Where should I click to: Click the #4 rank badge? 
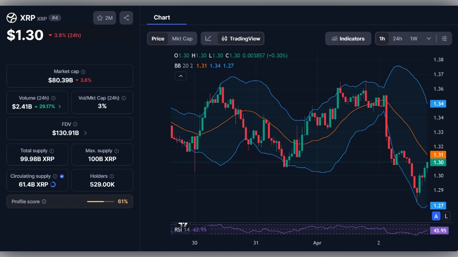55,18
